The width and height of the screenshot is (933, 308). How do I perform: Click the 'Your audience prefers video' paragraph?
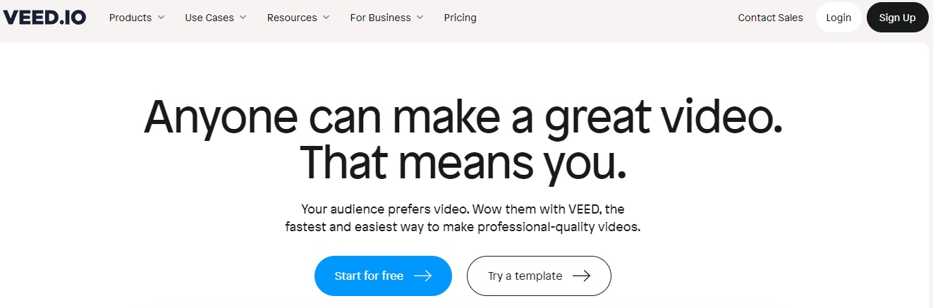[463, 218]
